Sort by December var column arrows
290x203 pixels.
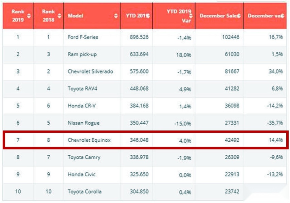(x=283, y=16)
